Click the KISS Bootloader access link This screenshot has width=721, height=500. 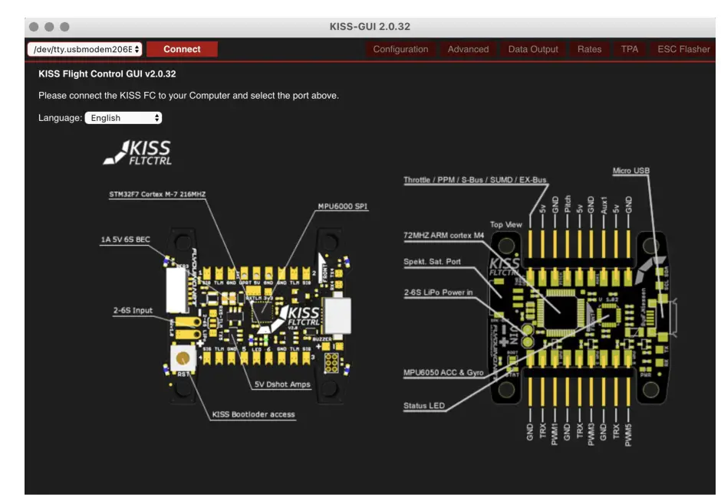pos(255,413)
